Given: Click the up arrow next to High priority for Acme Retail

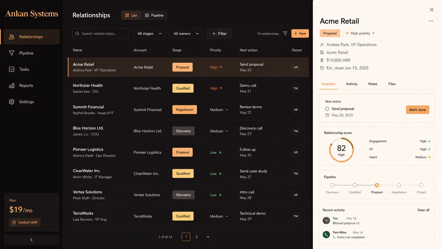Looking at the screenshot, I should click(221, 67).
